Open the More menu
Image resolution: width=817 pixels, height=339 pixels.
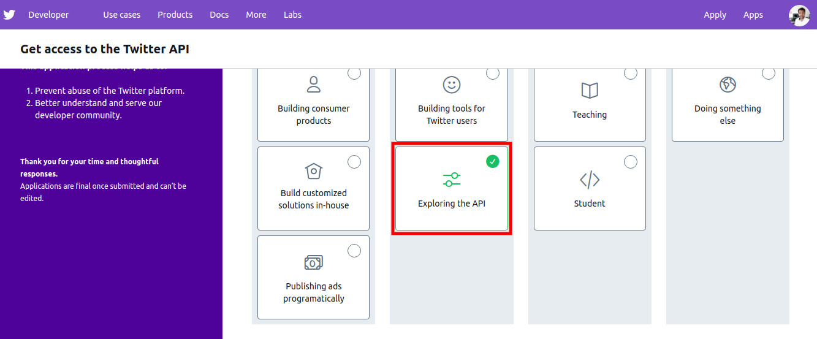click(x=256, y=15)
